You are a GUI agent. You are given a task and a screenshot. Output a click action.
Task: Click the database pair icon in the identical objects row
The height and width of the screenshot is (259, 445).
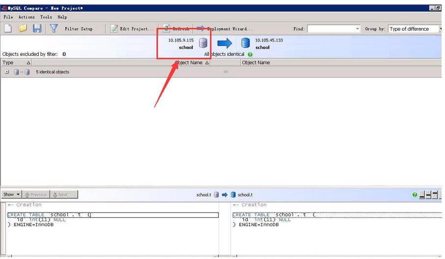pos(22,72)
